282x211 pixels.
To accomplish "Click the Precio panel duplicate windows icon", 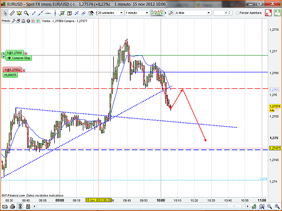I will pos(18,21).
